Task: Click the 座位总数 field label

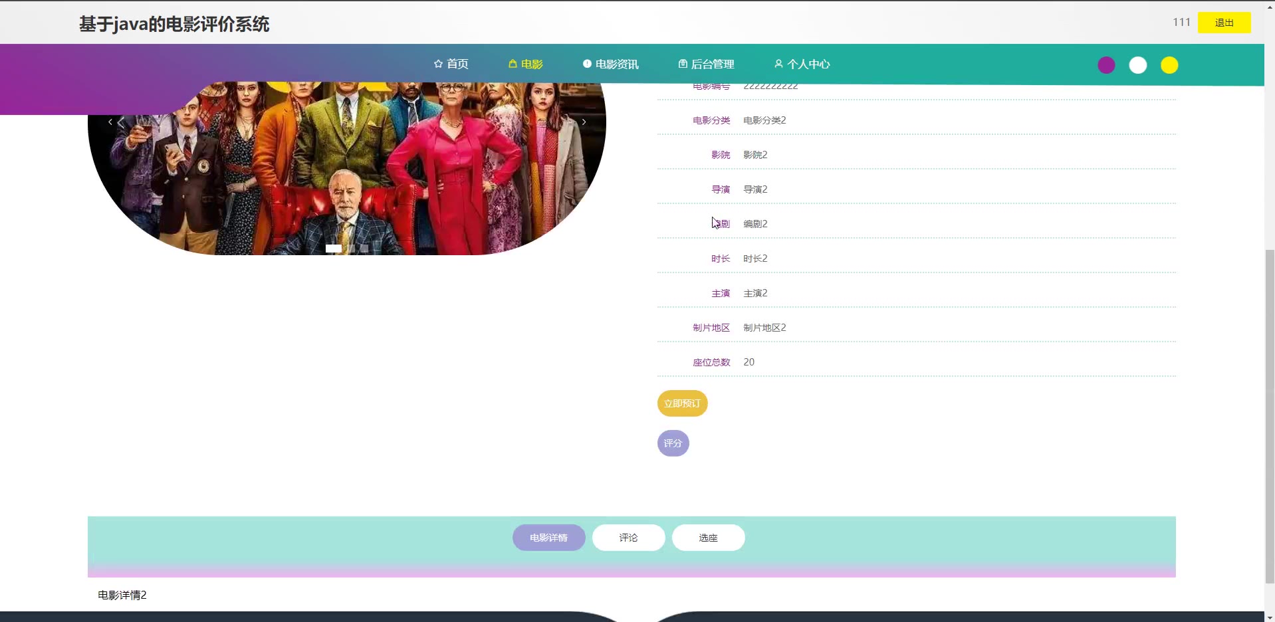Action: [711, 362]
